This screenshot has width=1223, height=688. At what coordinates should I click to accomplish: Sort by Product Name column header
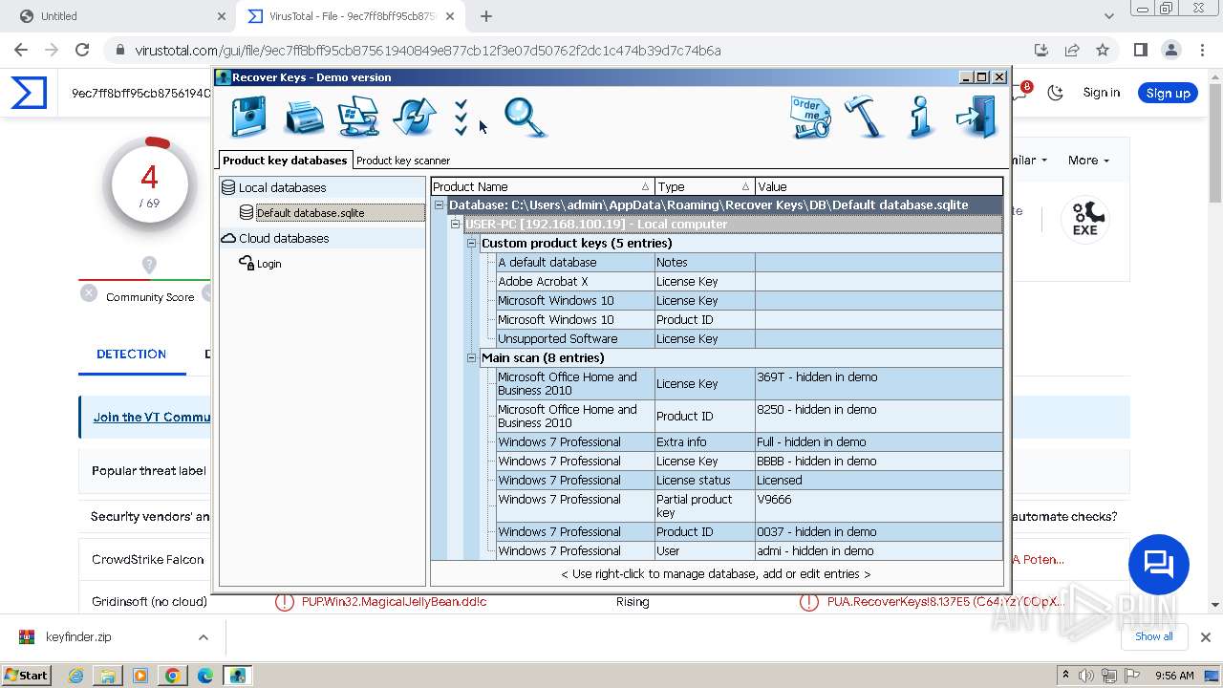coord(542,186)
